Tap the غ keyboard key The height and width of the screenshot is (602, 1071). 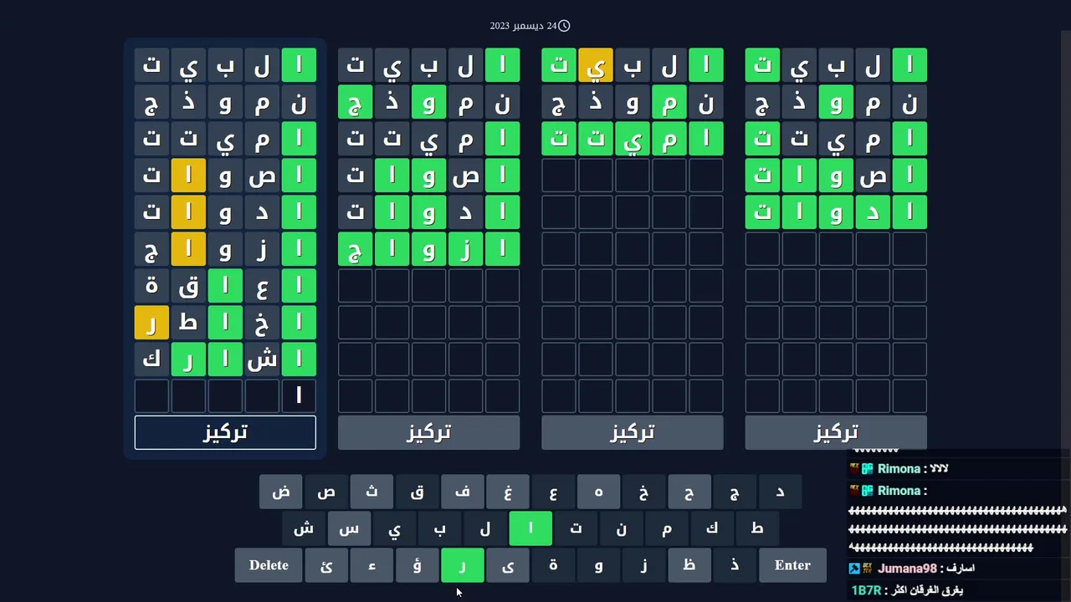pos(508,492)
